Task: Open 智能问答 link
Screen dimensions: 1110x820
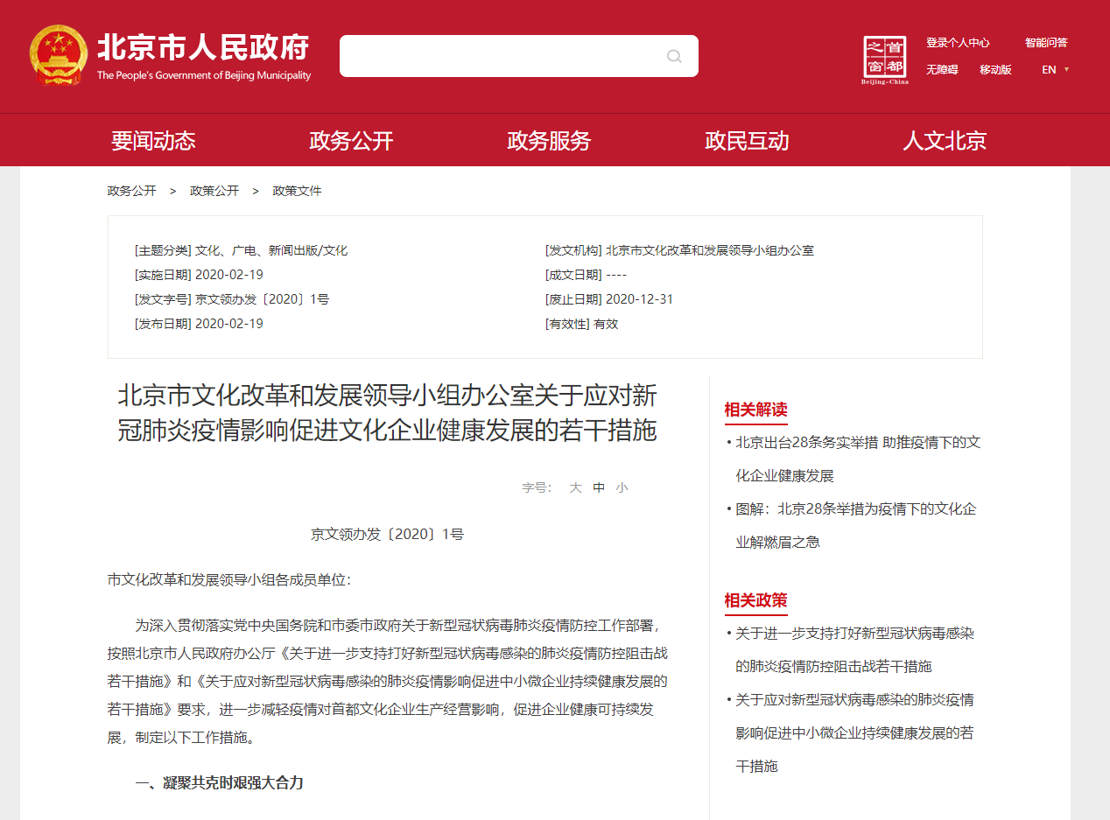Action: pos(1046,43)
